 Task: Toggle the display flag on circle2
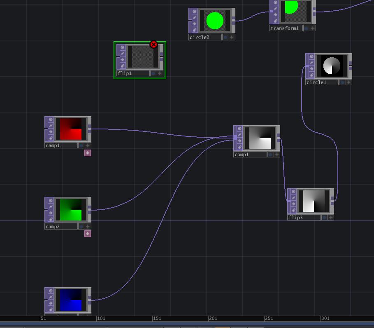tap(225, 37)
